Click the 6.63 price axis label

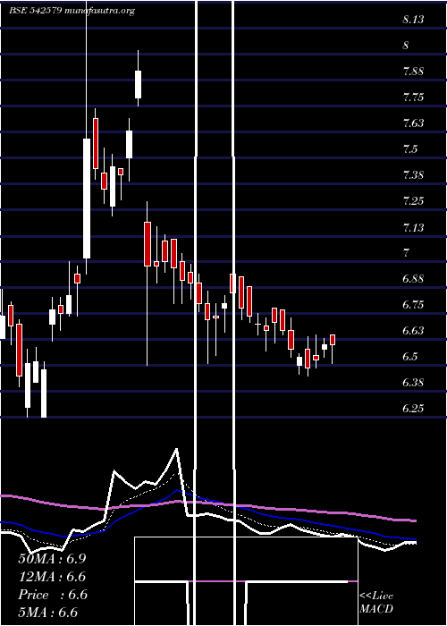point(413,331)
